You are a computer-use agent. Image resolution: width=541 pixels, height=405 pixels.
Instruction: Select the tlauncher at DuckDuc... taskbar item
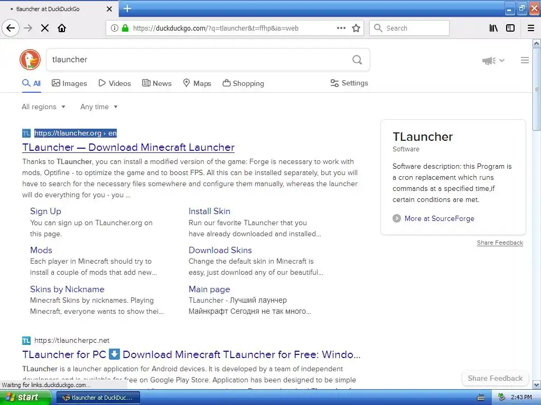(98, 398)
